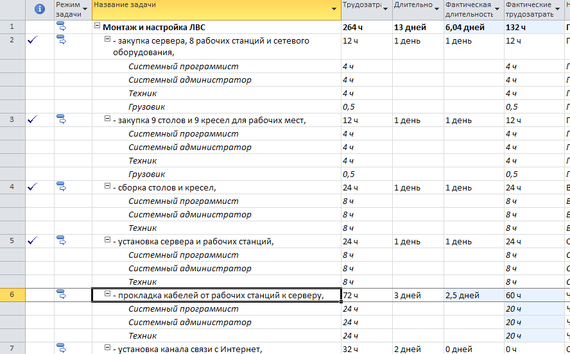Select Техник assignment under сборка столов task
Screen dimensions: 570x354
142,228
